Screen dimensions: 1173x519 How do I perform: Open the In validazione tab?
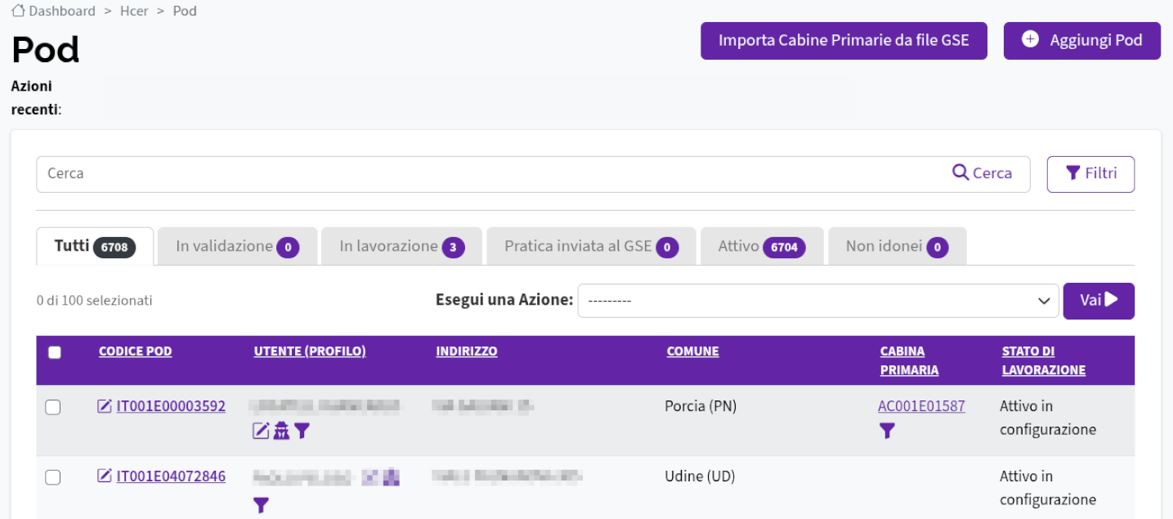point(237,246)
